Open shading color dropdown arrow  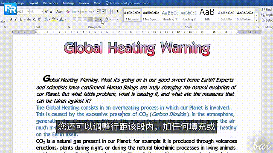(x=110, y=19)
